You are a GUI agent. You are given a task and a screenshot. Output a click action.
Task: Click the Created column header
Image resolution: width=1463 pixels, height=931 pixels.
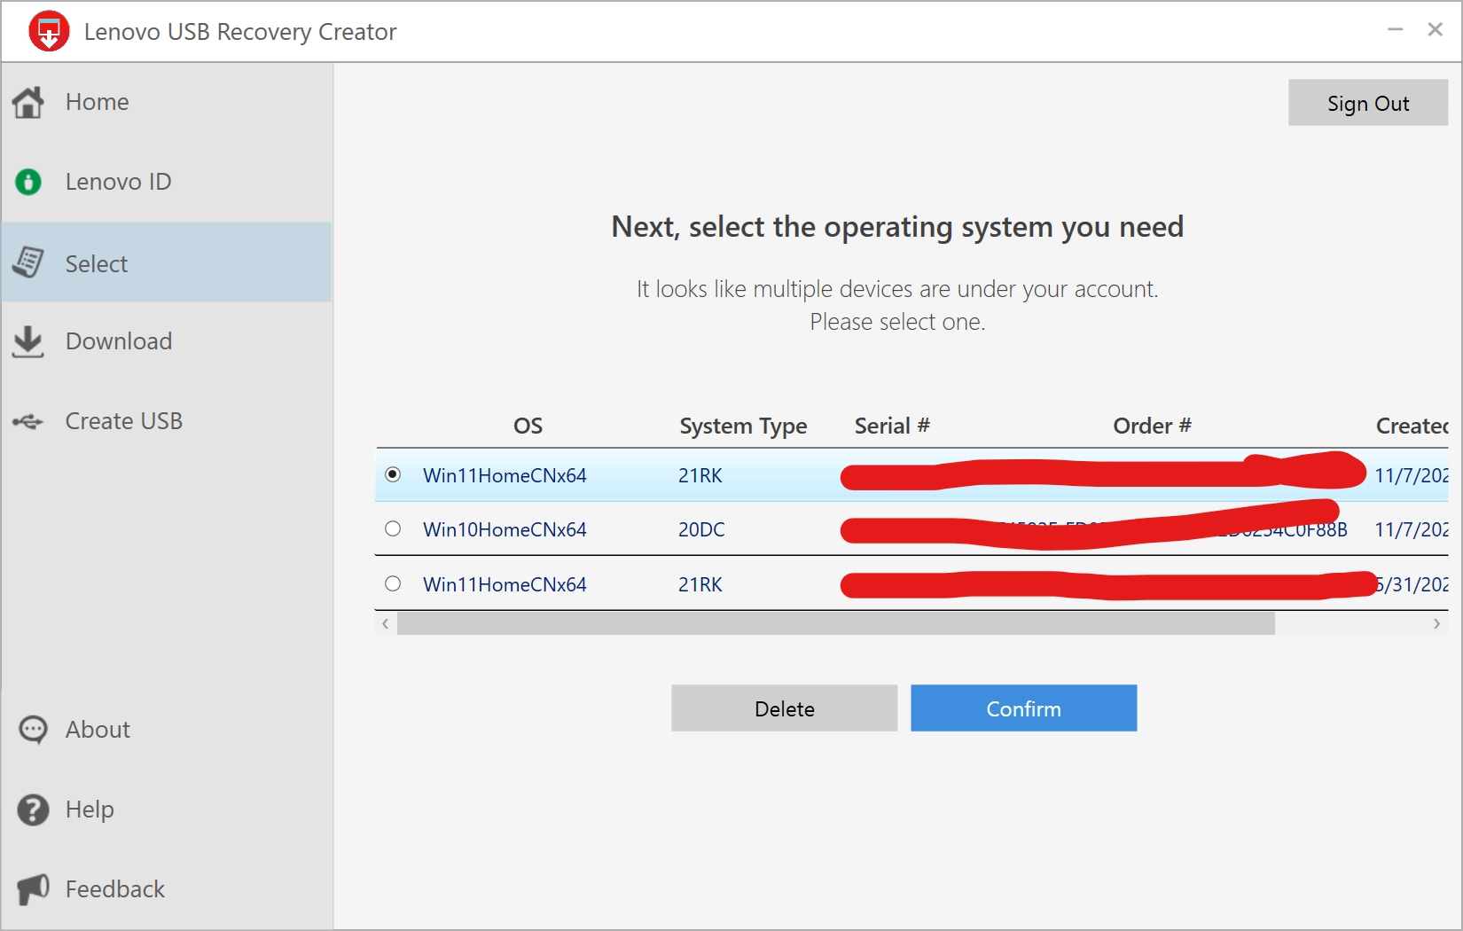[1412, 426]
